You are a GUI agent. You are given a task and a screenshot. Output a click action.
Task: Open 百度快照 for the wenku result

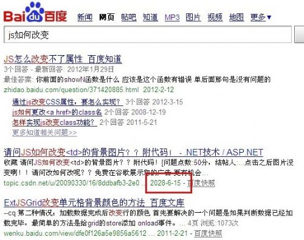208,233
